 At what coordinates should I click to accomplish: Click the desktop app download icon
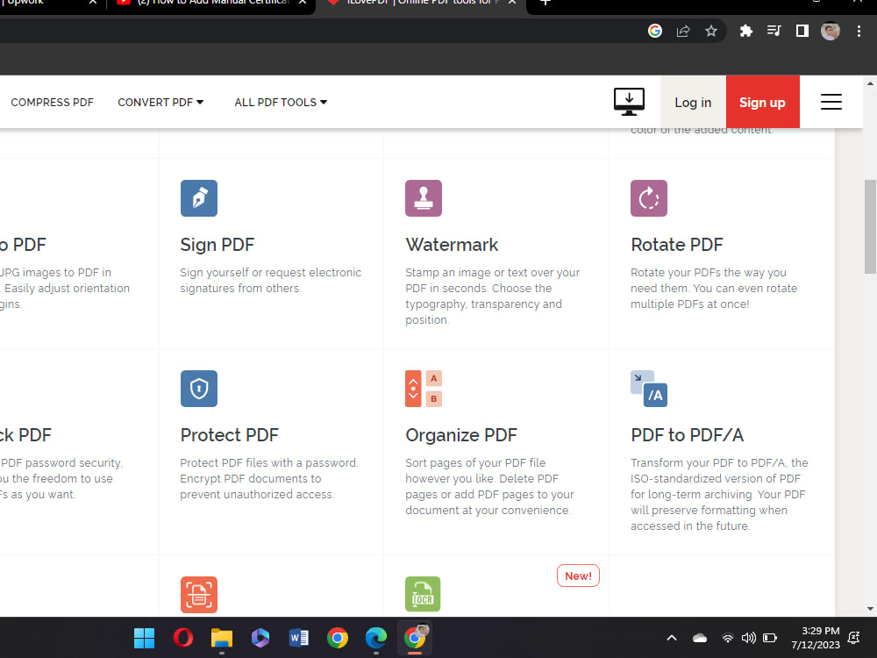click(x=629, y=102)
